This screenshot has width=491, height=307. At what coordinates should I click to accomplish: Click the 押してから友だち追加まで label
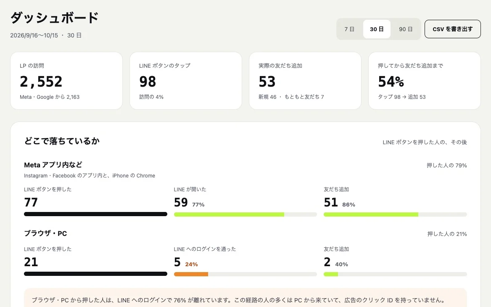click(x=411, y=66)
